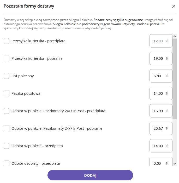
Task: Focus the Paczka pocztowa price field
Action: (158, 93)
